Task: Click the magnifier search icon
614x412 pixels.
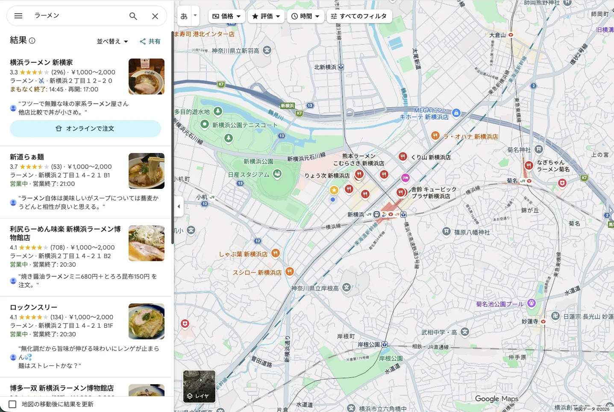Action: [133, 16]
